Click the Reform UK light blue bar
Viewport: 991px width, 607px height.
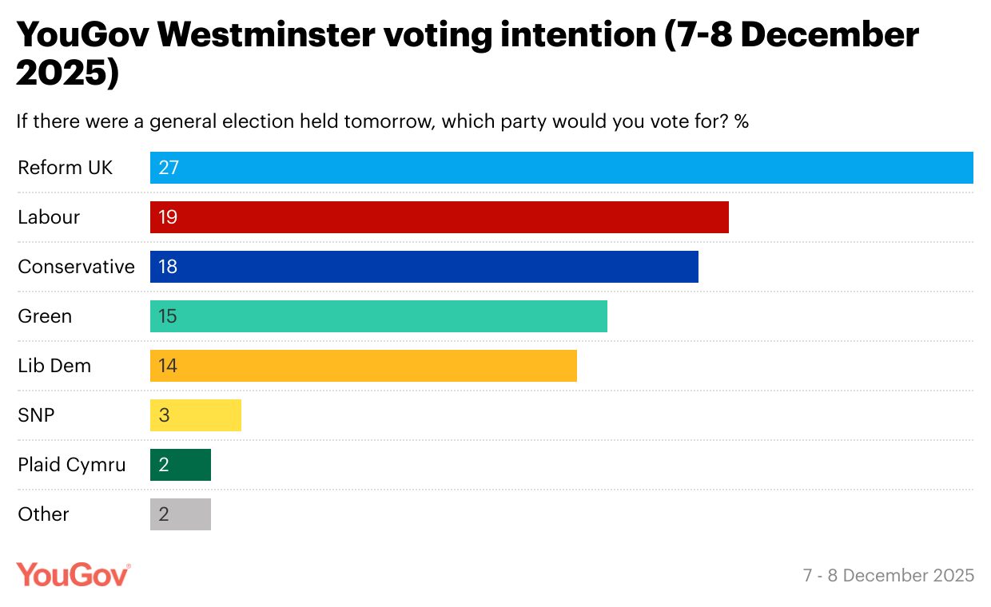(561, 168)
